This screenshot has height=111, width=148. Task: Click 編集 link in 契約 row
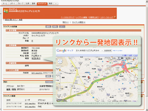(x=8, y=89)
